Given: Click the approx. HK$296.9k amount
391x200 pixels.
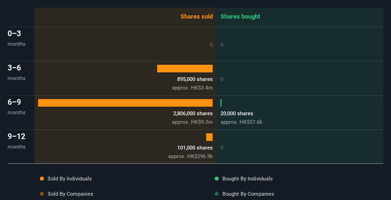Looking at the screenshot, I should pos(190,156).
